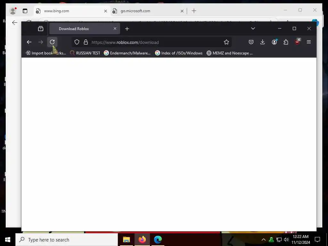Viewport: 328px width, 246px height.
Task: Show site security padlock information
Action: [x=86, y=42]
